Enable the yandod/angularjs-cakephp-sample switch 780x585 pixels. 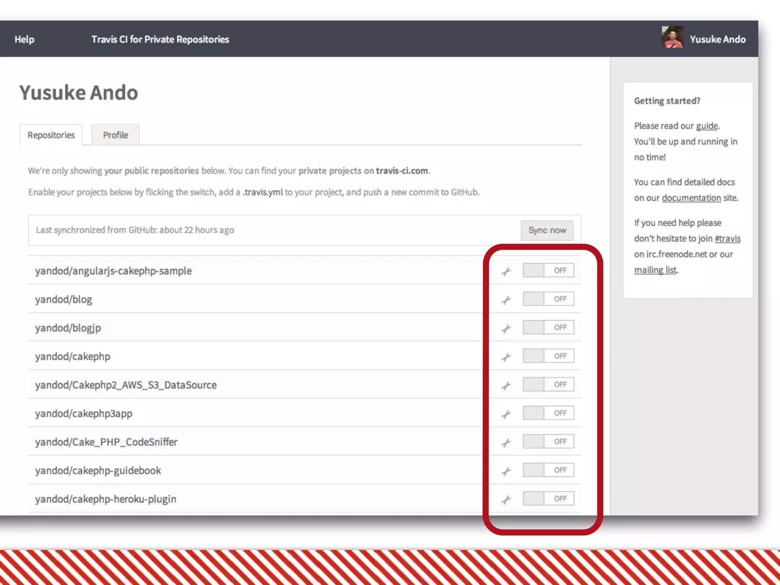pos(548,270)
